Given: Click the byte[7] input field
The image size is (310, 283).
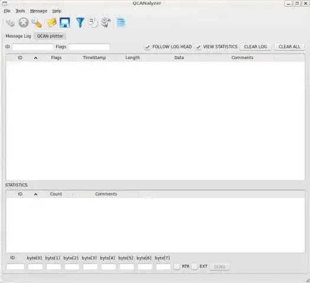Looking at the screenshot, I should (164, 266).
